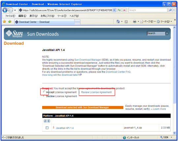Screen dimensions: 178x141
Task: Expand the address bar URL dropdown
Action: click(114, 10)
